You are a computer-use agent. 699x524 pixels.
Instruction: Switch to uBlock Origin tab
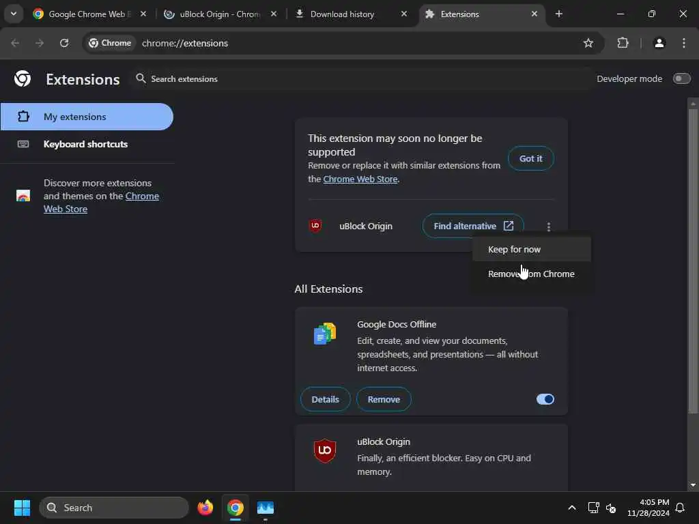pyautogui.click(x=220, y=14)
